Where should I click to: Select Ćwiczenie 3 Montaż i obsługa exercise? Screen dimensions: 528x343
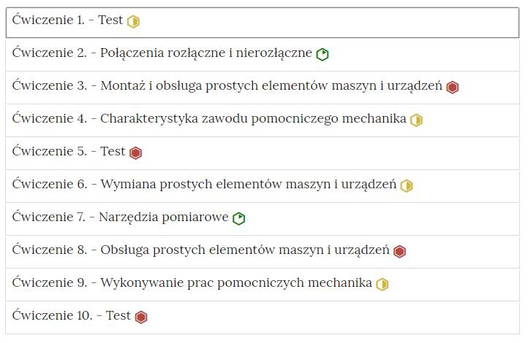263,88
